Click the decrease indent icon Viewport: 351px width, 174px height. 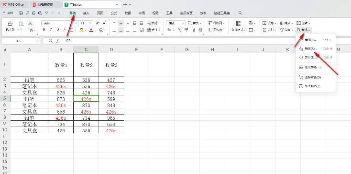[x=134, y=23]
